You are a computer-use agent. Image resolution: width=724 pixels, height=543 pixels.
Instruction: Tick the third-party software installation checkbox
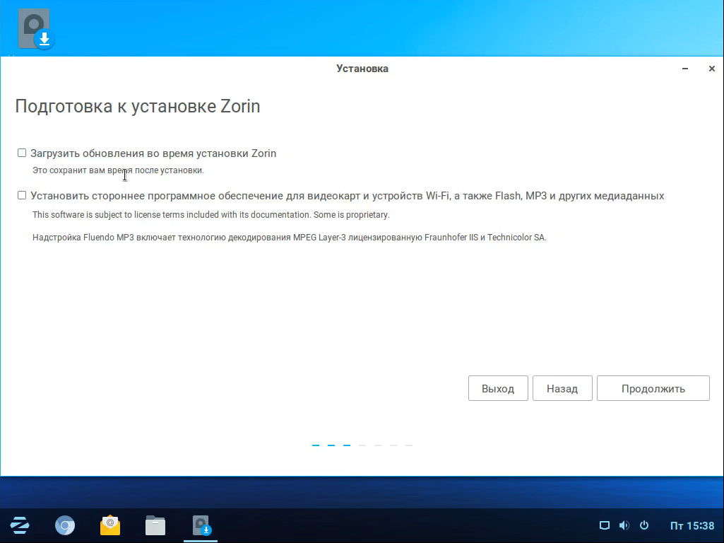click(22, 195)
